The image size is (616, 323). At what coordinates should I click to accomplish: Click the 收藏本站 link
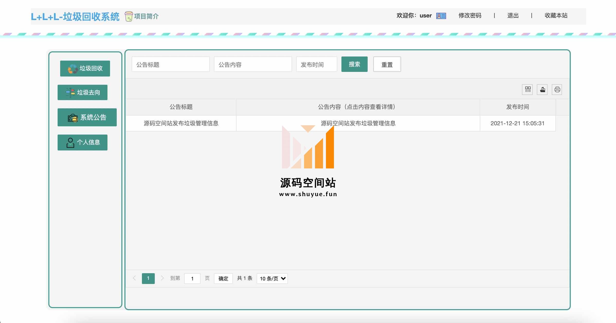coord(556,16)
